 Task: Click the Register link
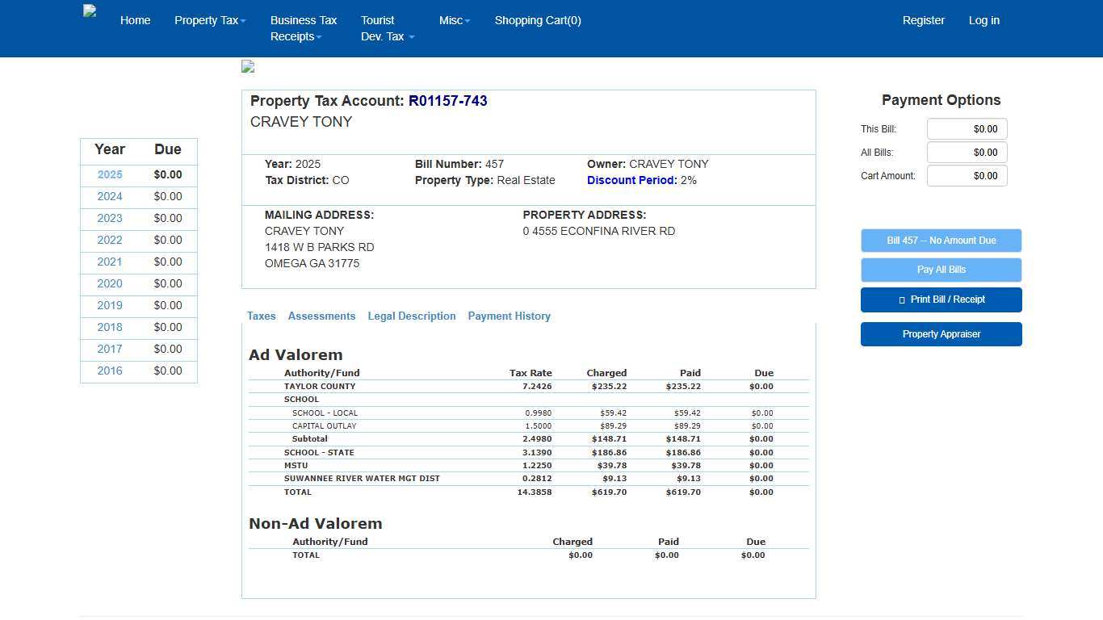923,20
